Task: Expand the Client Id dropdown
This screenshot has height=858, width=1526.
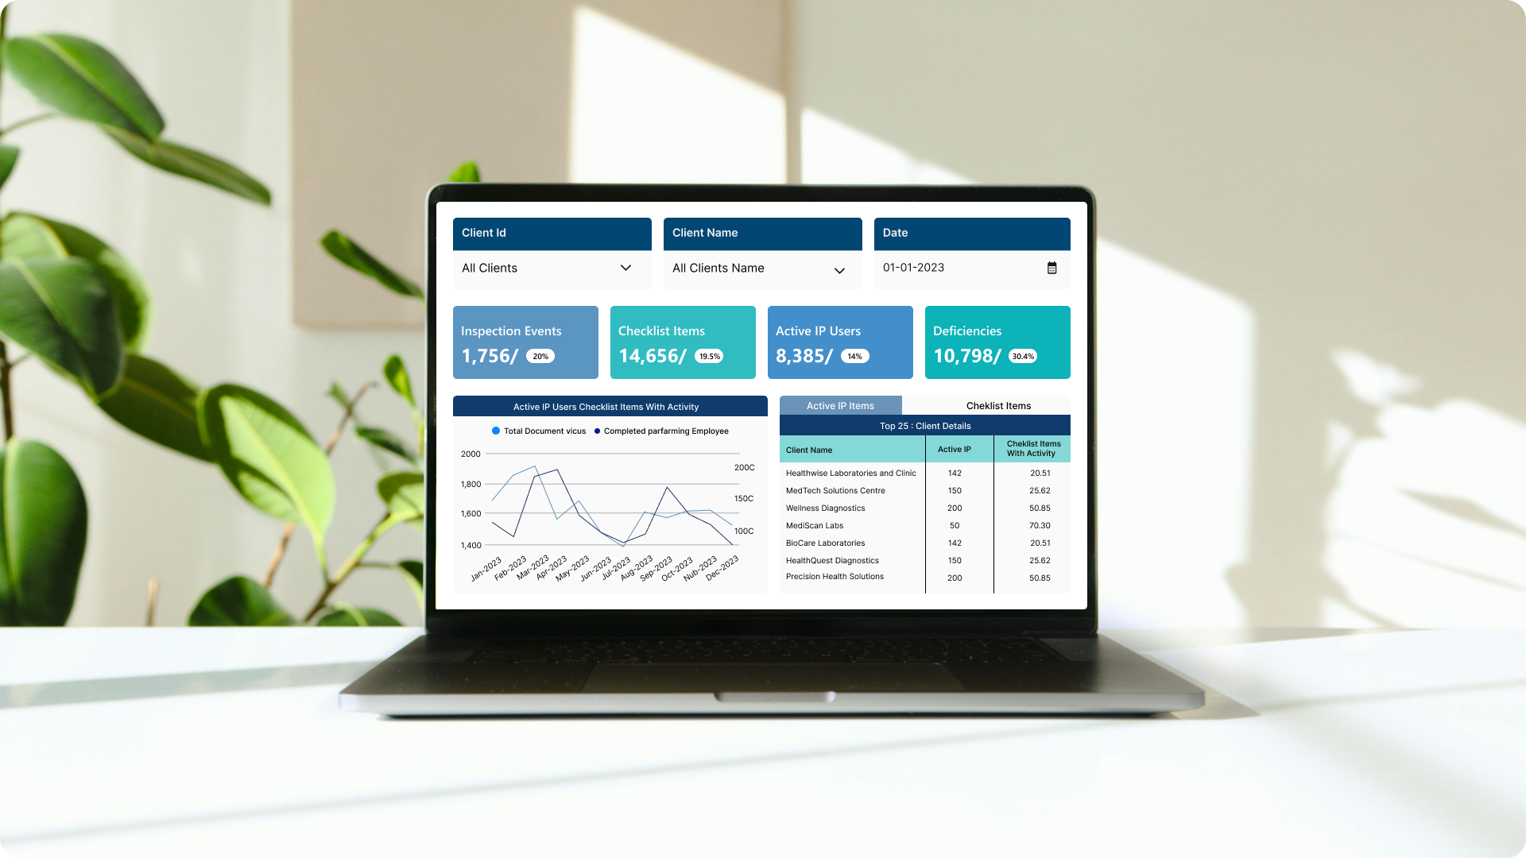Action: pyautogui.click(x=627, y=269)
